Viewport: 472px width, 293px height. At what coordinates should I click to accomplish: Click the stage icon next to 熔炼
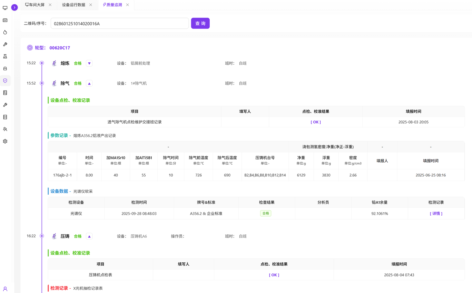click(x=54, y=63)
